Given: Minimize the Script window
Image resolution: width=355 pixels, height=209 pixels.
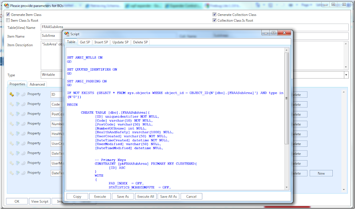Looking at the screenshot, I should 265,33.
